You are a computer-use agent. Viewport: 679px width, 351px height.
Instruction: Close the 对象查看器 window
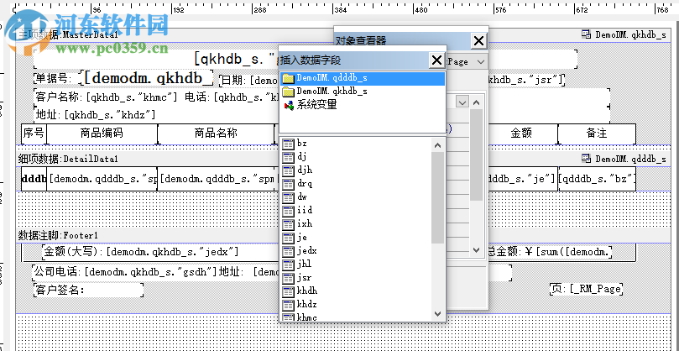point(478,41)
